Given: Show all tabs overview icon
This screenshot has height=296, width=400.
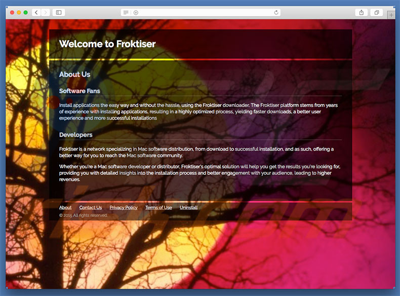Looking at the screenshot, I should click(377, 12).
